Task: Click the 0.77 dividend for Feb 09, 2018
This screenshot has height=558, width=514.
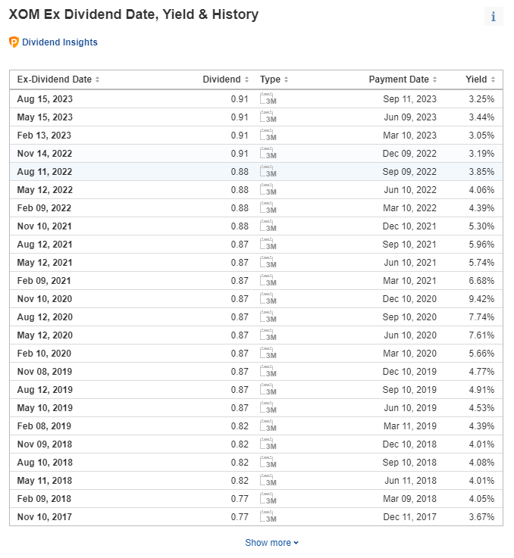Action: 240,499
